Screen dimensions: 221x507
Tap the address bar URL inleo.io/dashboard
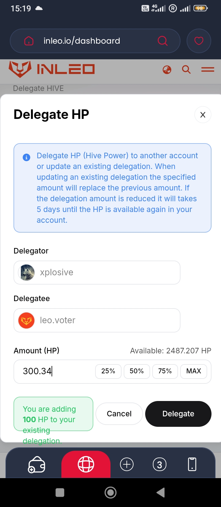click(x=82, y=41)
